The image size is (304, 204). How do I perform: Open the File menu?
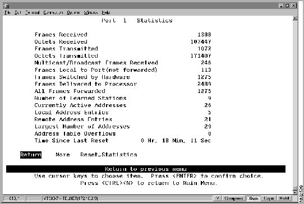(x=7, y=12)
